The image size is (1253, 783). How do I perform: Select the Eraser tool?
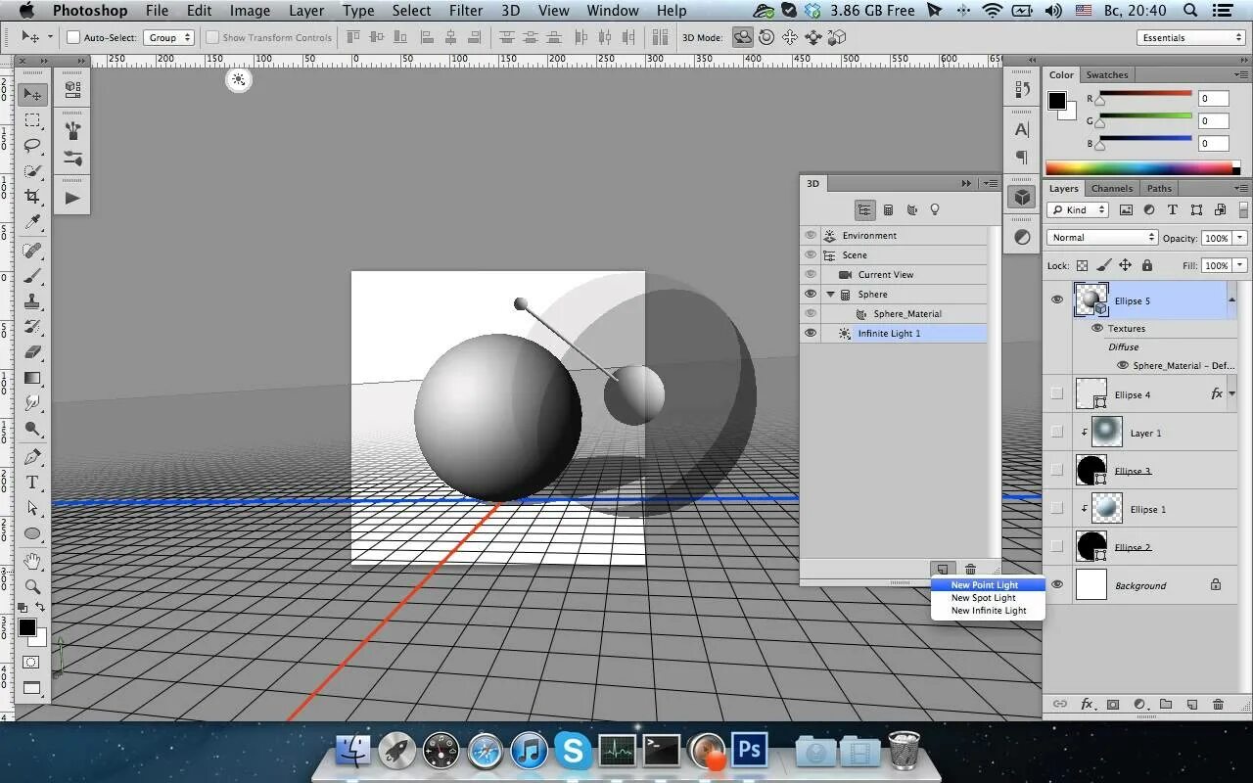coord(32,352)
